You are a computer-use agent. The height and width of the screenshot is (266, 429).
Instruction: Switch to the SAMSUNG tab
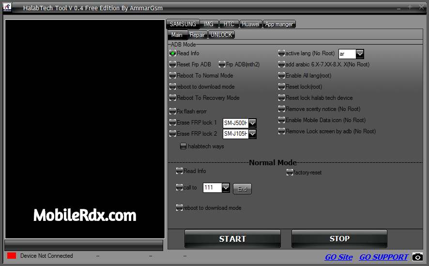[183, 24]
